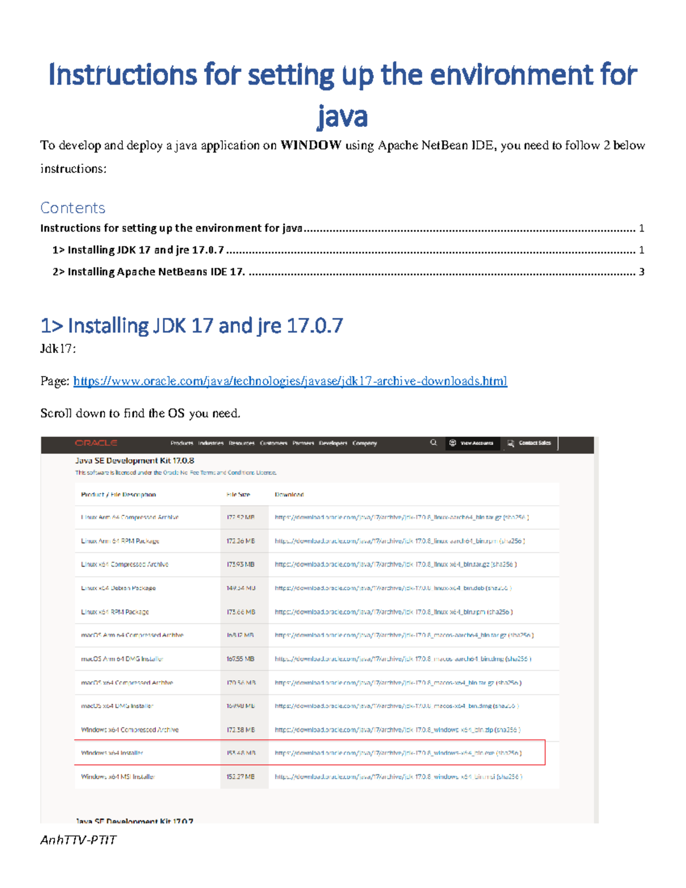
Task: Click the 'macOS x64 DMG Installer' row label
Action: coord(117,706)
